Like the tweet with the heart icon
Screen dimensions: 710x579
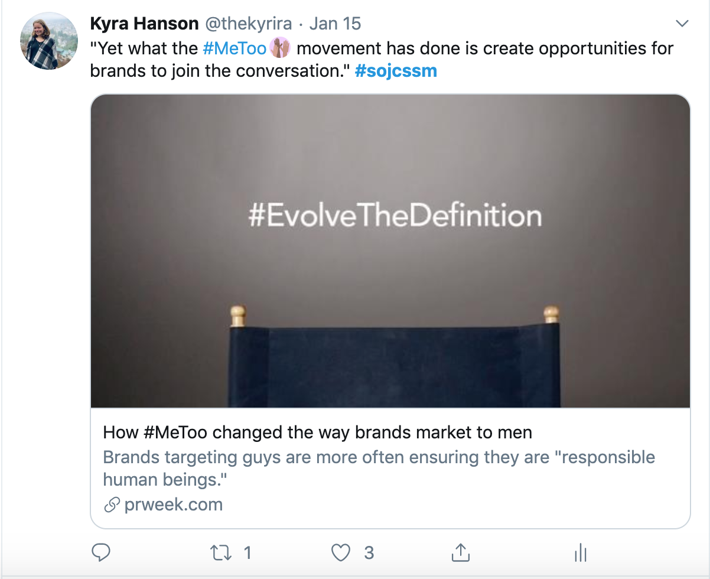point(341,552)
